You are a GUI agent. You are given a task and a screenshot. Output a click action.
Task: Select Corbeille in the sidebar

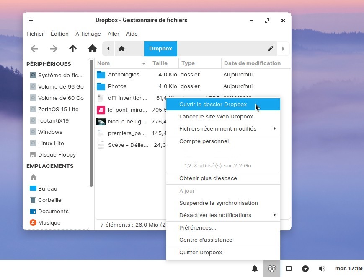tap(49, 200)
